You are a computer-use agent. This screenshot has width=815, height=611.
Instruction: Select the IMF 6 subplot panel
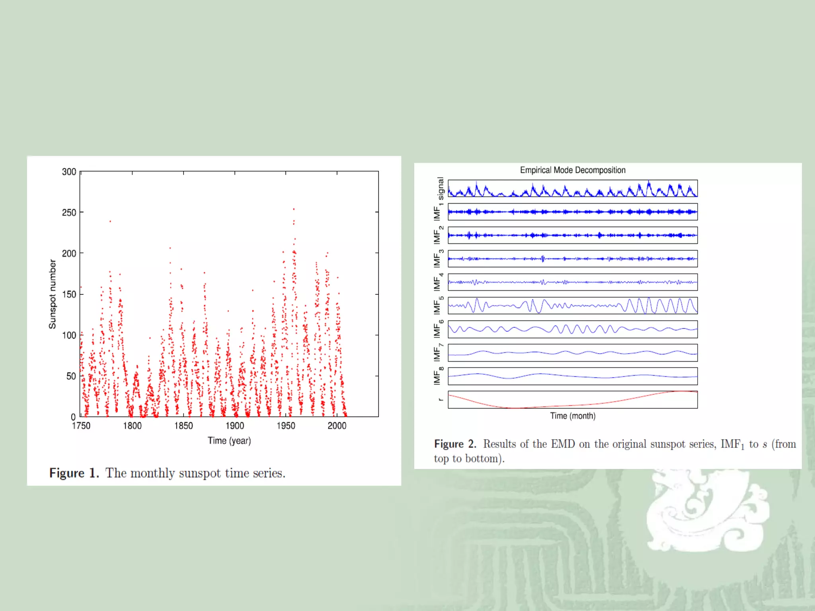572,329
